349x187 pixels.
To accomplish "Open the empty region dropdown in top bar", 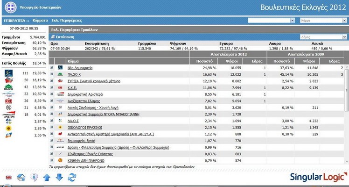I will click(272, 20).
